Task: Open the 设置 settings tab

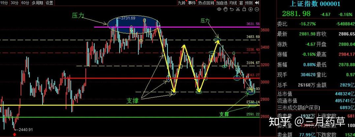Action: click(x=49, y=3)
